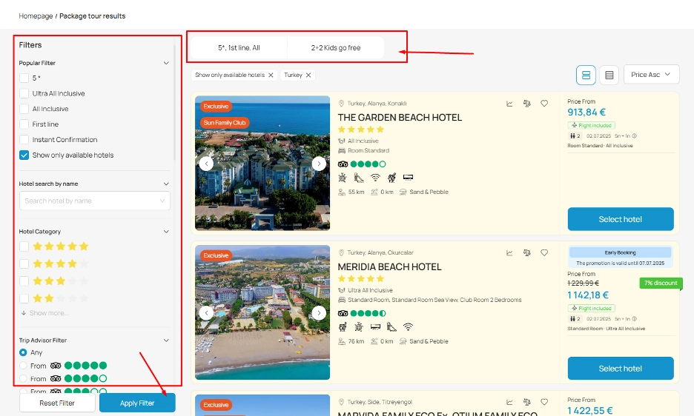Uncheck Show only available hotels

point(24,155)
